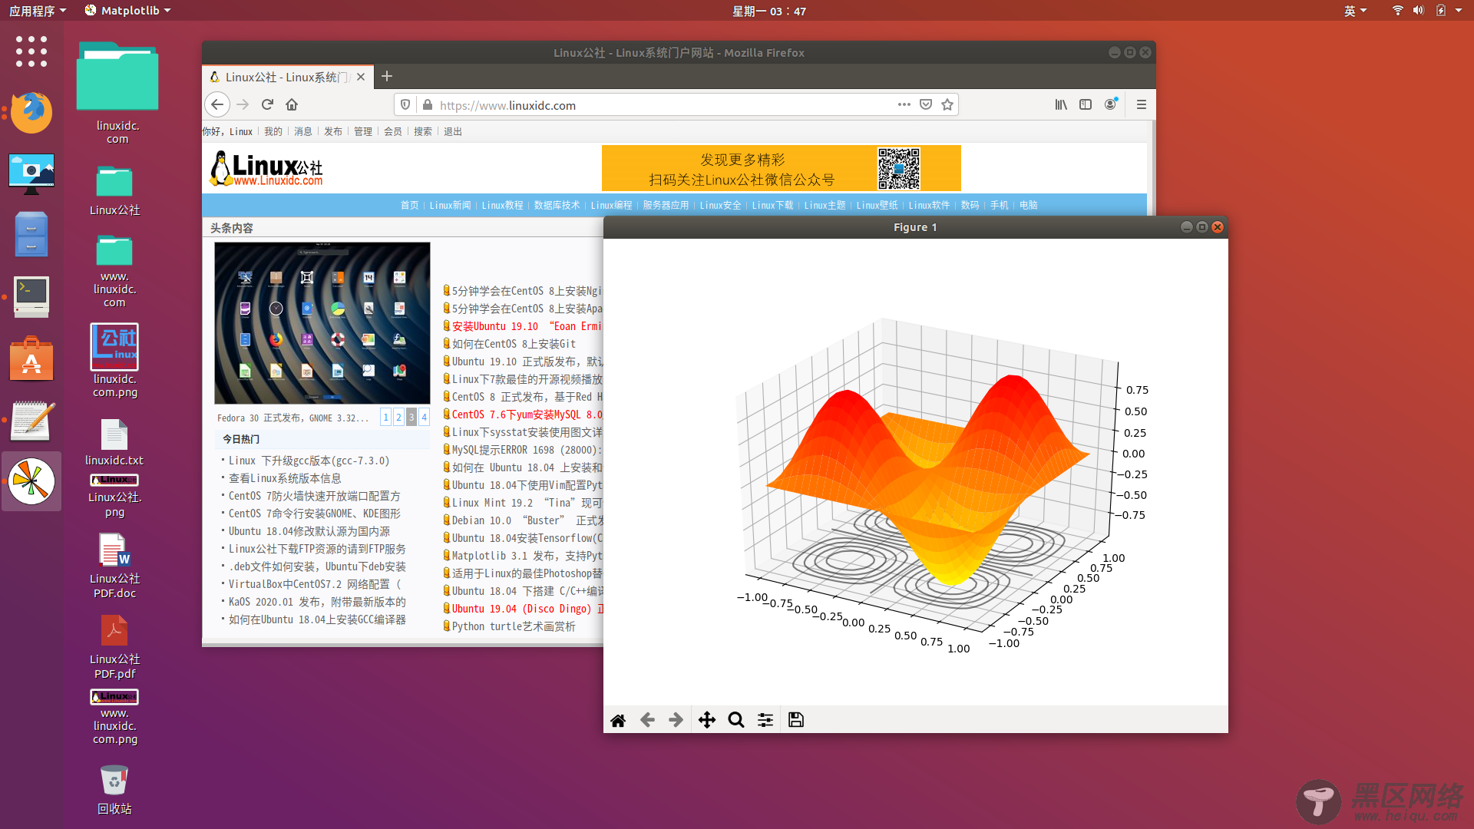Open the text editor from the dock
1474x829 pixels.
[31, 421]
